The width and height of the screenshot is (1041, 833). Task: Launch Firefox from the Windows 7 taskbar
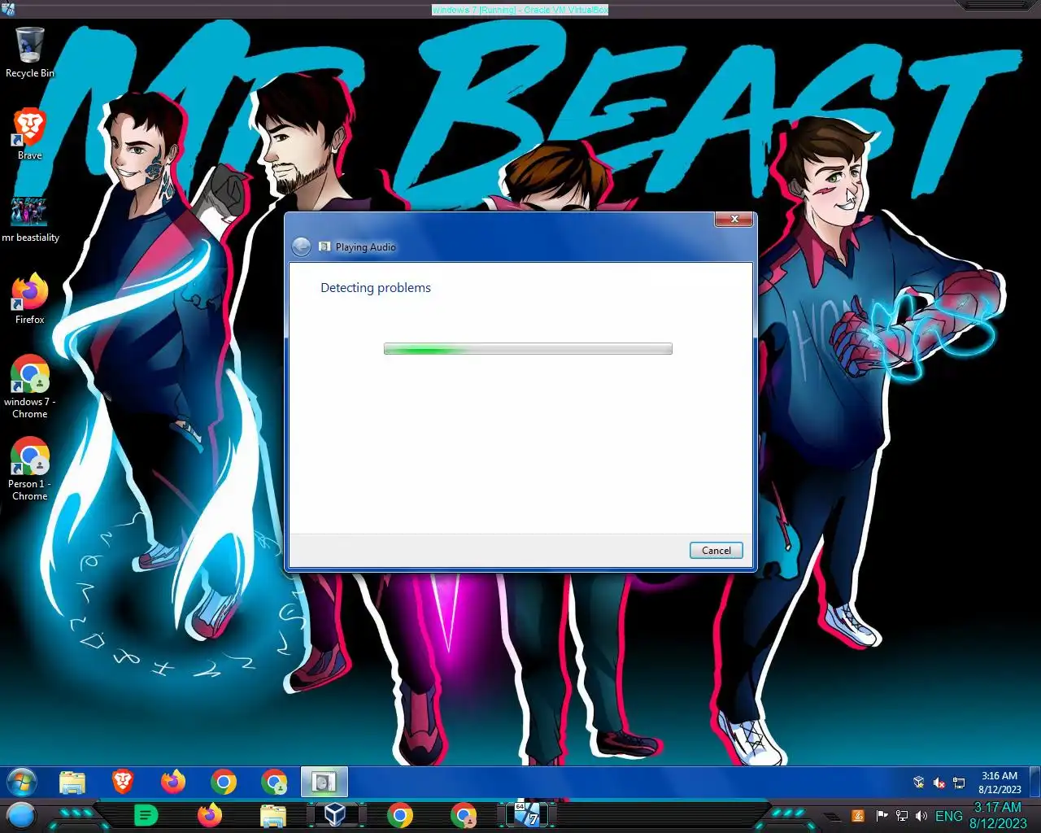click(x=173, y=783)
